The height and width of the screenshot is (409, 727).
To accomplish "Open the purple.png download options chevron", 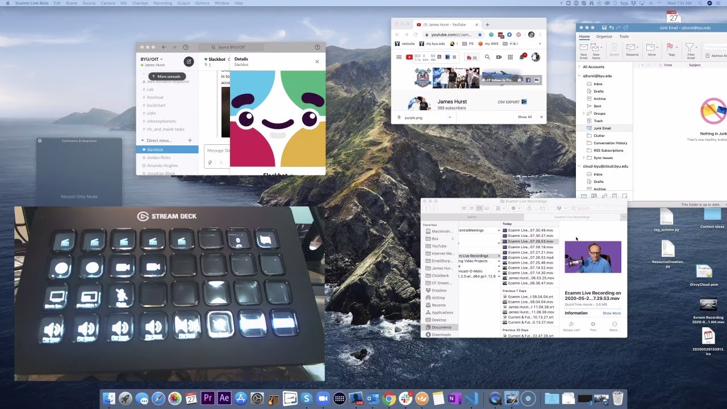I will [x=449, y=117].
